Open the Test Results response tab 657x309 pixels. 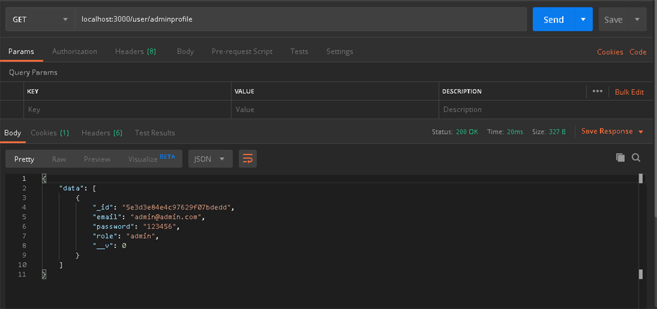point(155,133)
